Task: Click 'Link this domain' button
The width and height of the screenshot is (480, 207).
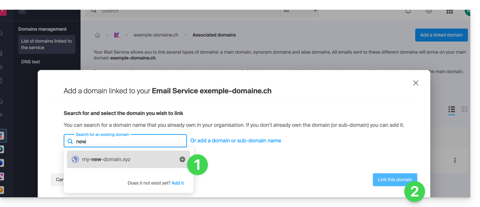Action: (395, 180)
